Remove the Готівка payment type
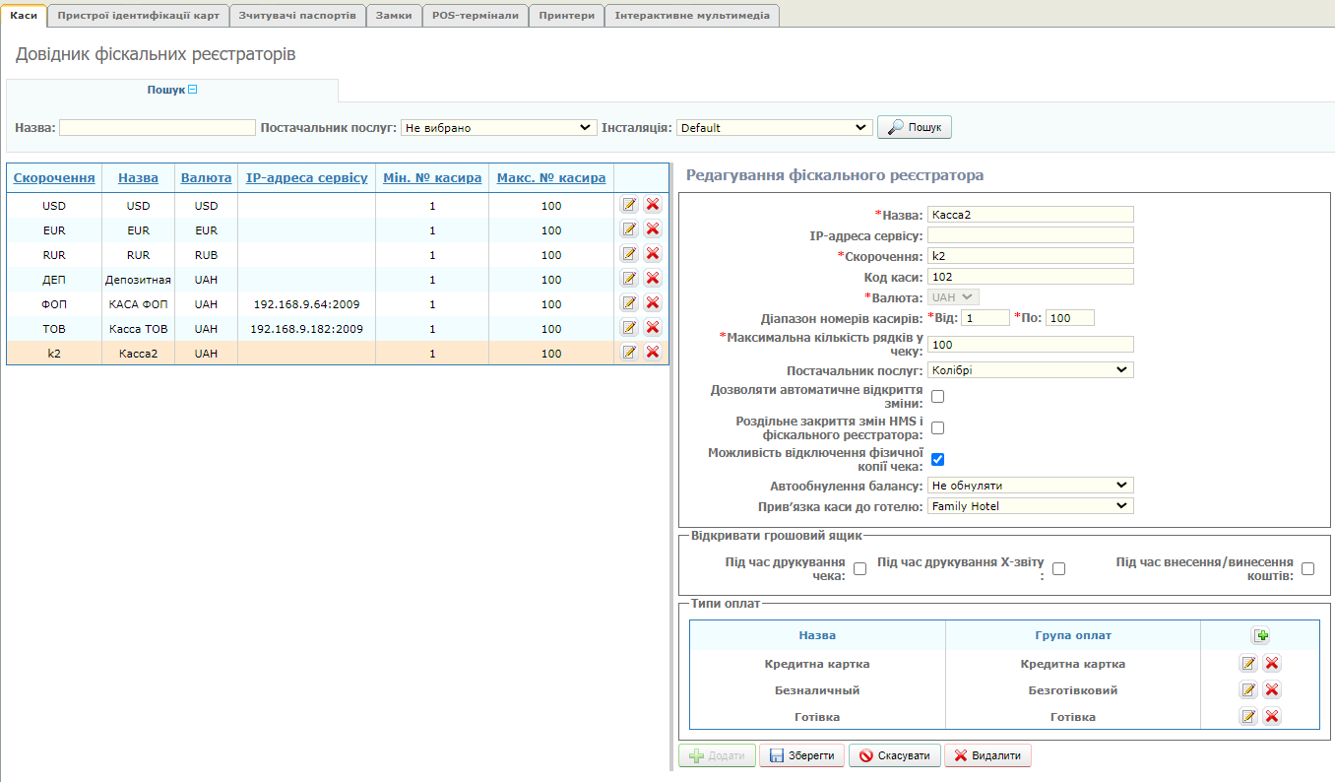This screenshot has width=1335, height=782. coord(1272,717)
